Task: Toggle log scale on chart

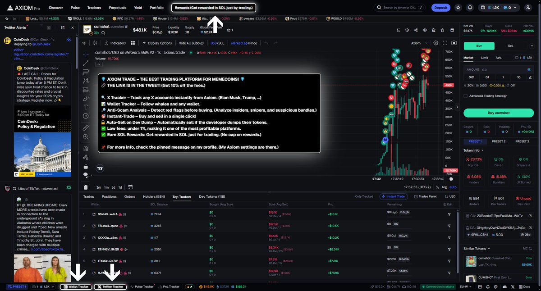Action: (445, 187)
